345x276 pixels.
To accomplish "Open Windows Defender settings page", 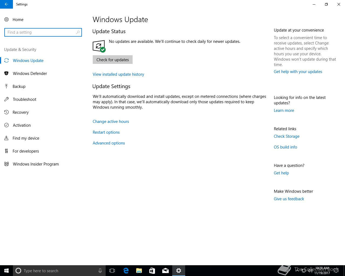I will 30,73.
